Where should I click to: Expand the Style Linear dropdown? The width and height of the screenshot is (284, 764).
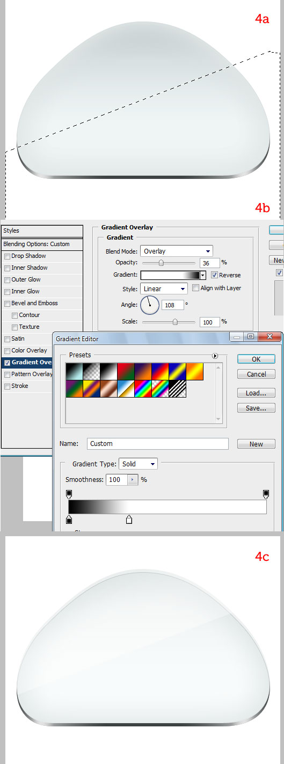pos(164,289)
